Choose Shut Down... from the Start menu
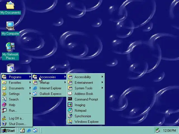 click(17, 124)
